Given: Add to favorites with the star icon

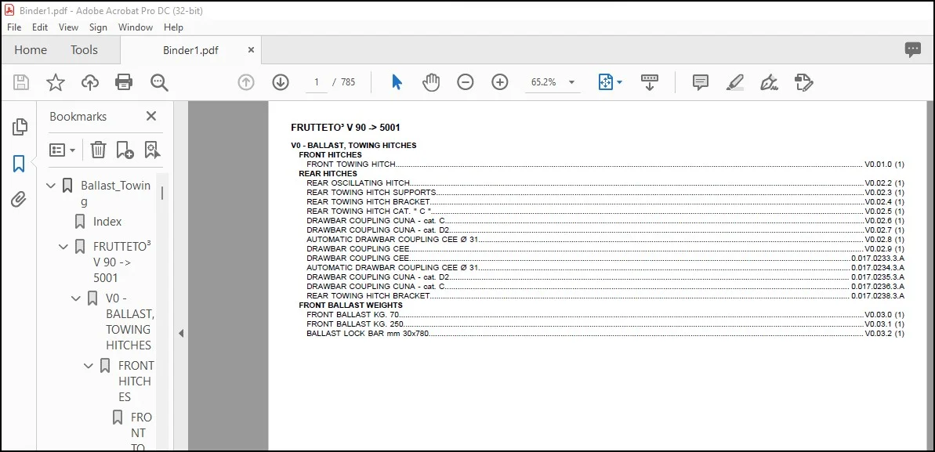Looking at the screenshot, I should point(56,82).
